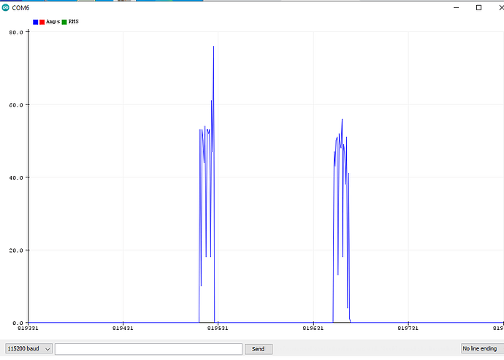
Task: Click the 20.0 y-axis label
Action: pos(16,250)
